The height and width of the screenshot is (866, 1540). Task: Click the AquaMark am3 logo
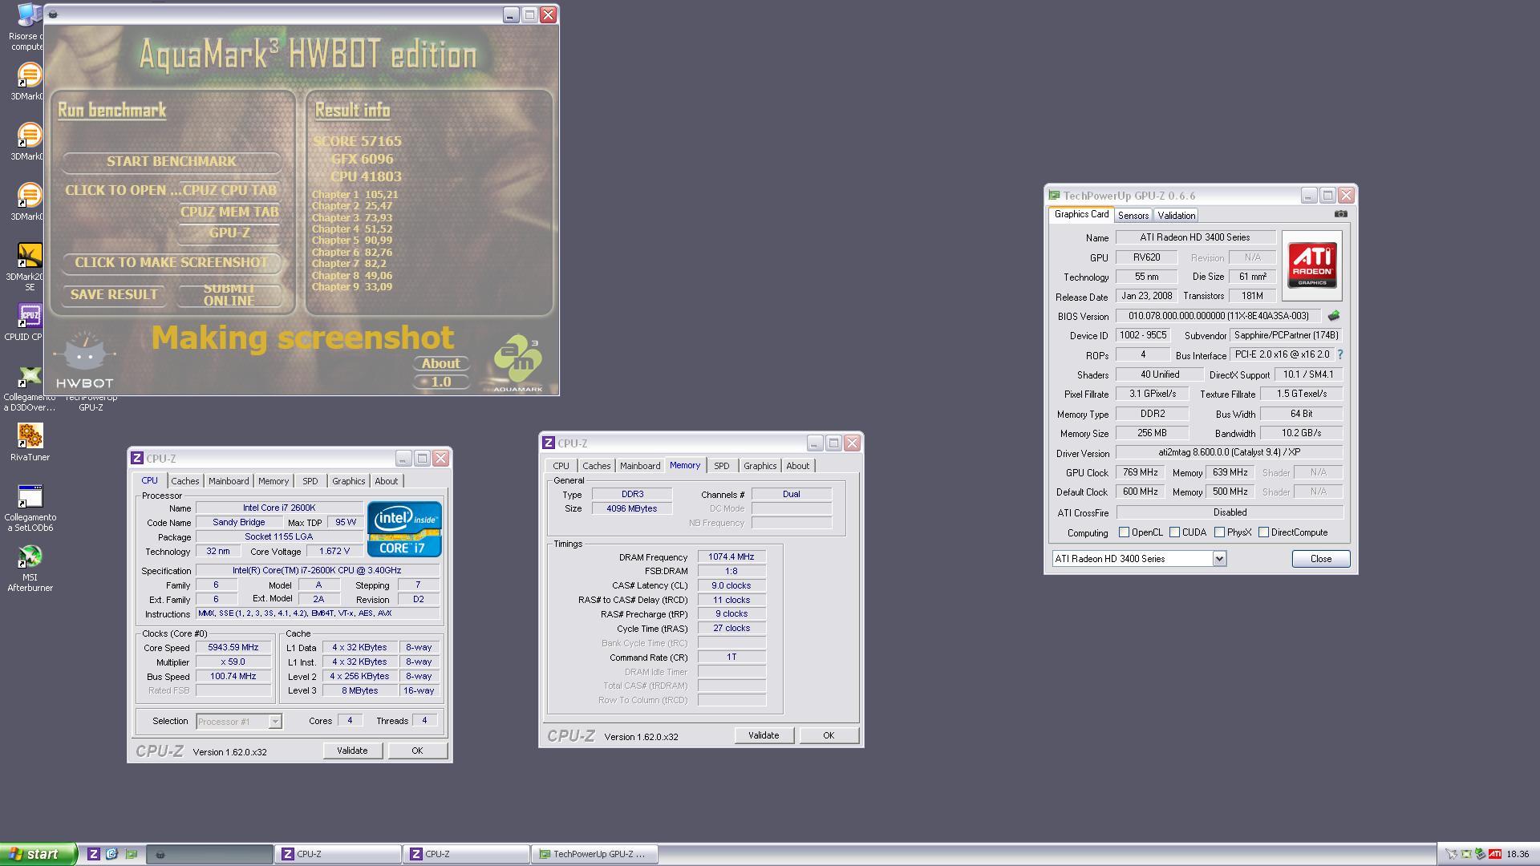point(518,364)
